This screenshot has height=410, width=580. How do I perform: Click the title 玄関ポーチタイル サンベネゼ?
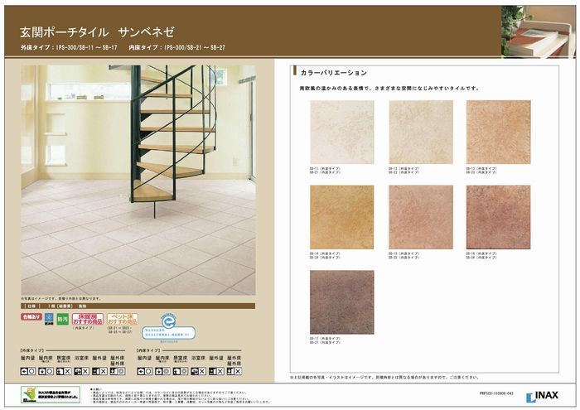click(x=97, y=32)
